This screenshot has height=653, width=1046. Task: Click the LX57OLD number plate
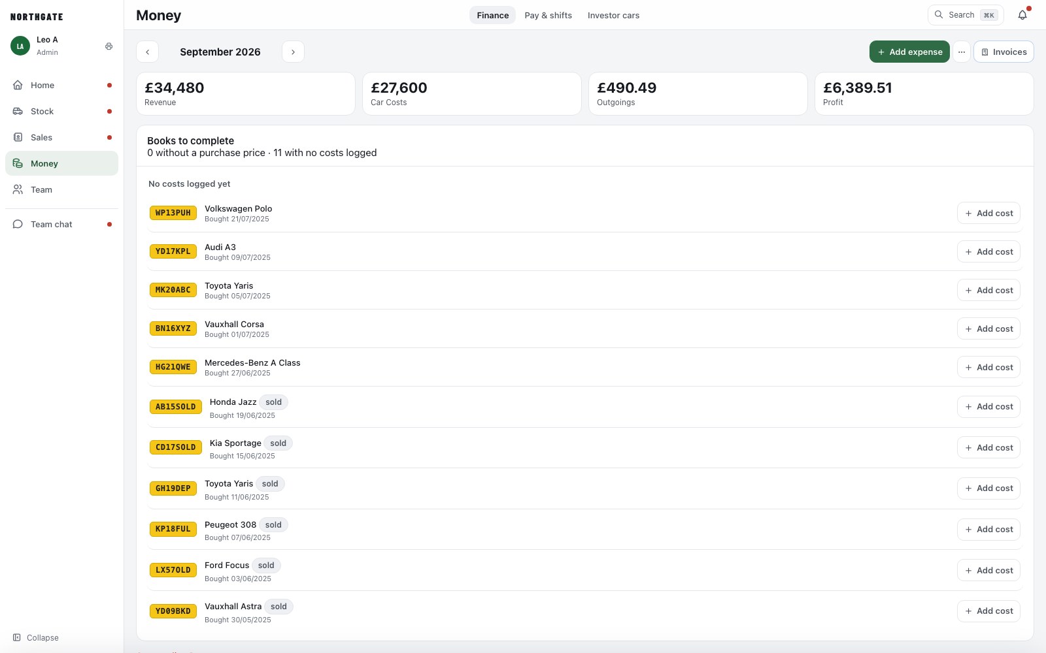tap(173, 570)
